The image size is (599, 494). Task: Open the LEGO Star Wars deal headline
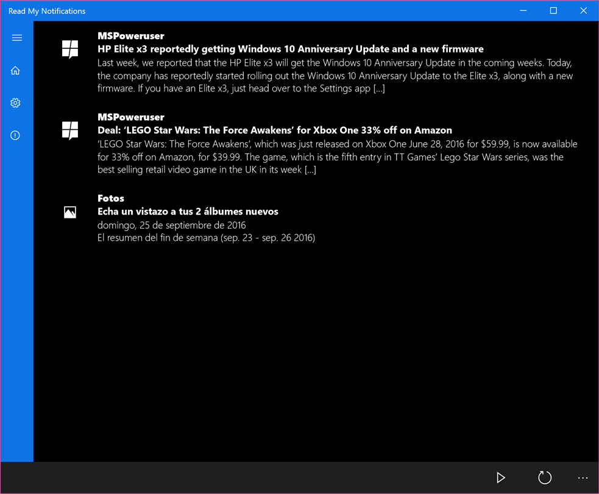[275, 131]
